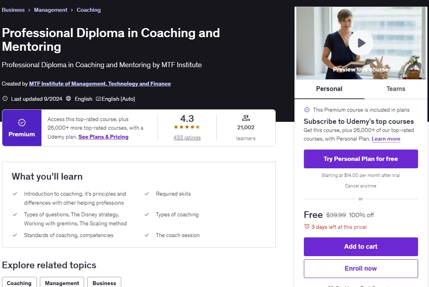Screen dimensions: 429x287
Task: Click the 21,002 learners count
Action: pyautogui.click(x=246, y=128)
